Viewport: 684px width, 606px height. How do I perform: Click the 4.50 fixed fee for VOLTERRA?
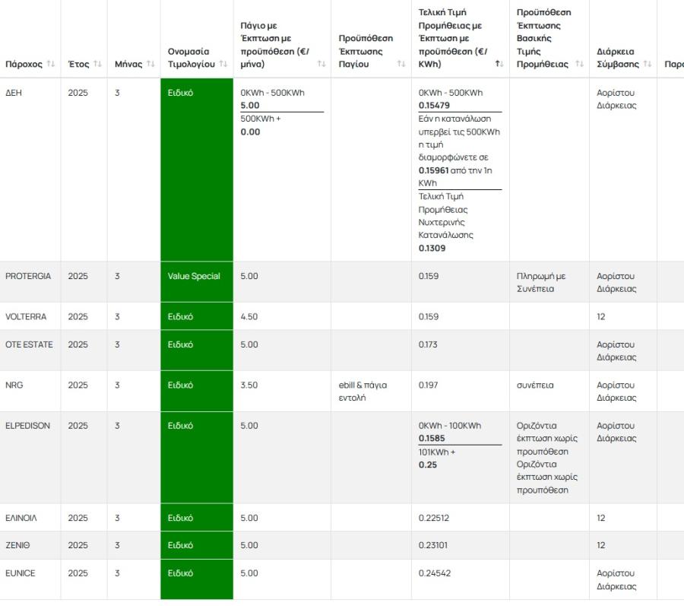point(249,316)
